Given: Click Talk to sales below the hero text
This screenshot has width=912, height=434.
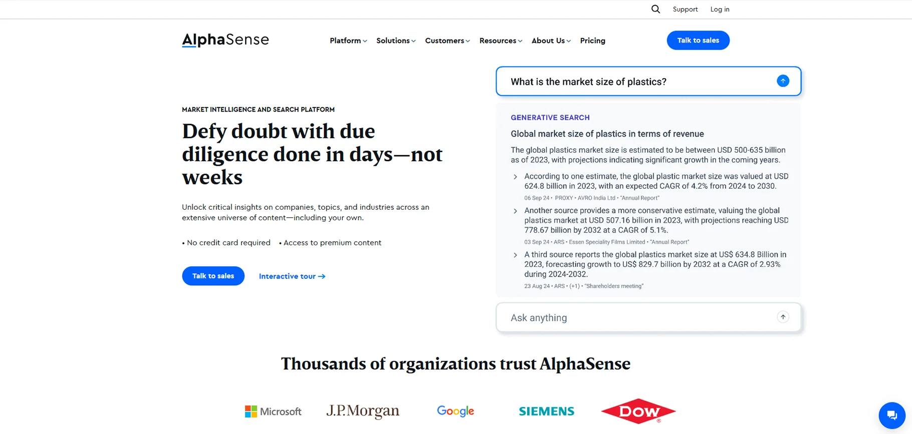Looking at the screenshot, I should click(x=213, y=276).
